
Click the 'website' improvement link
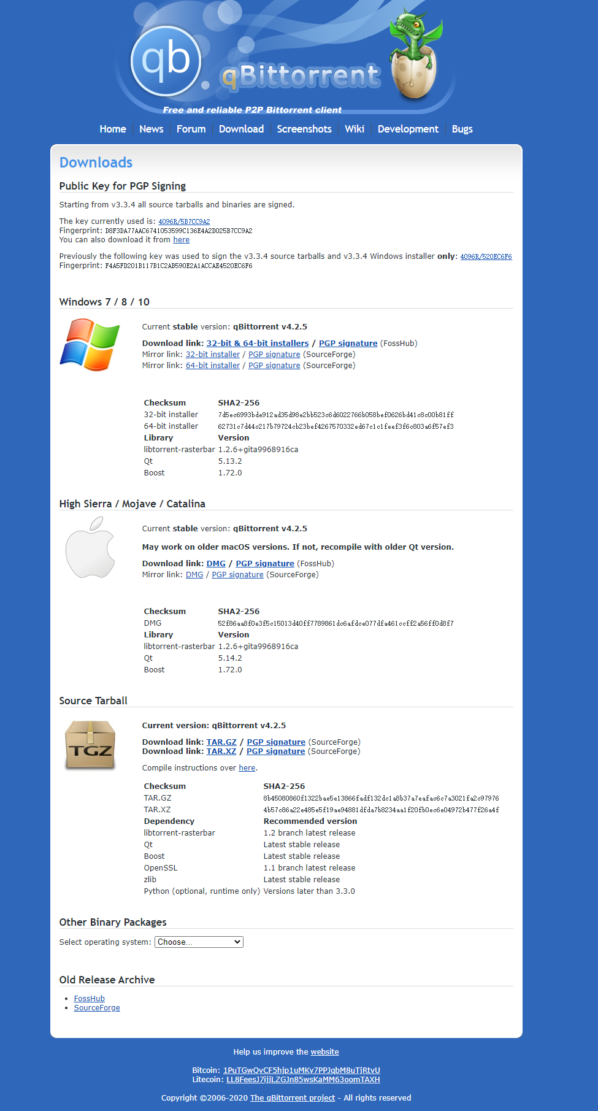point(324,1052)
